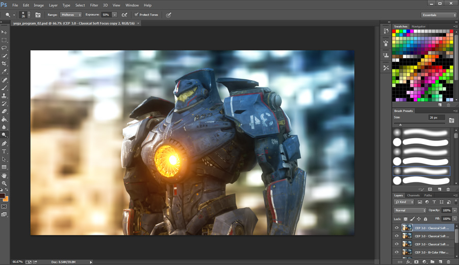
Task: Open the brush preset picker arrow
Action: [x=29, y=15]
